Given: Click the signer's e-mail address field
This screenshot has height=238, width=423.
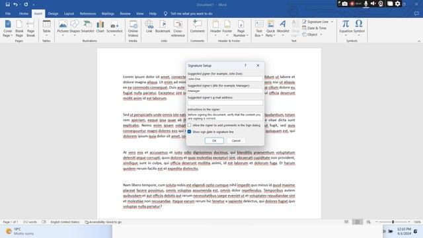Looking at the screenshot, I should point(225,103).
